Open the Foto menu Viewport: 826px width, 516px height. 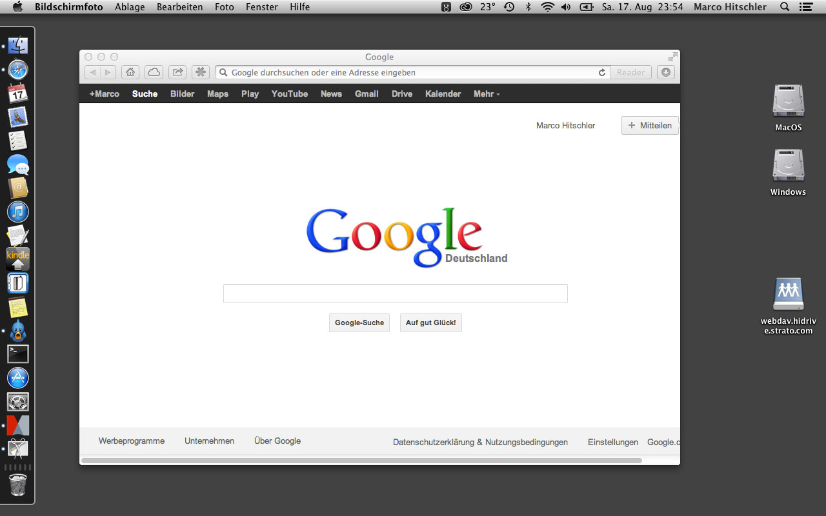click(225, 7)
